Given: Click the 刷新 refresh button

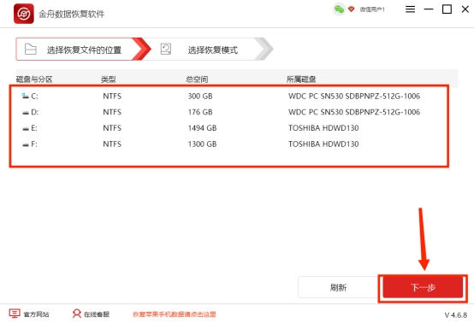Looking at the screenshot, I should pyautogui.click(x=338, y=287).
